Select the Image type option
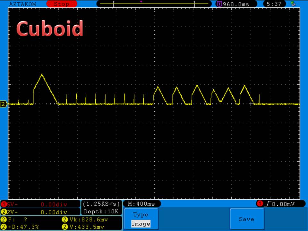308x231 pixels. (141, 224)
